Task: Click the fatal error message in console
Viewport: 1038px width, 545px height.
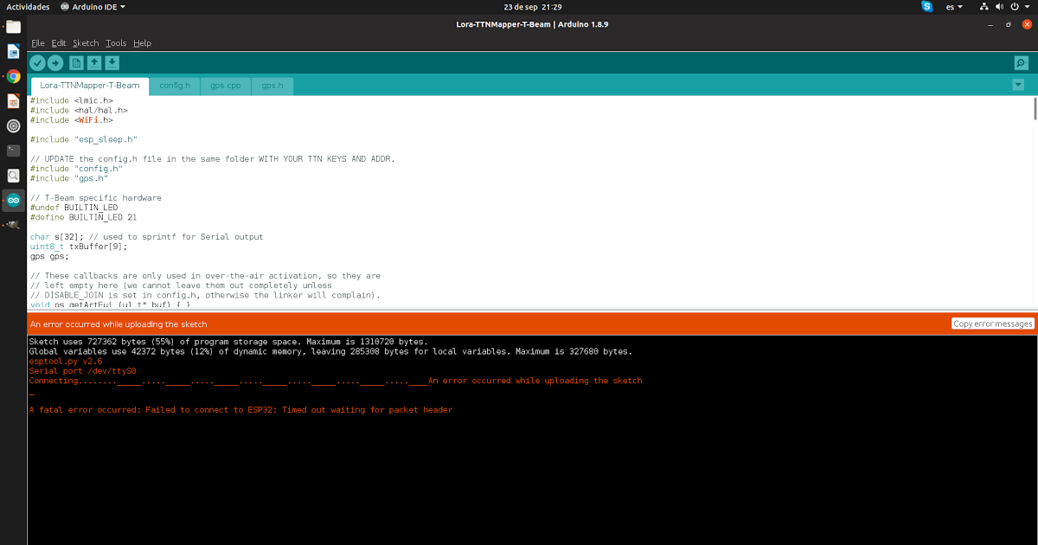Action: (240, 410)
